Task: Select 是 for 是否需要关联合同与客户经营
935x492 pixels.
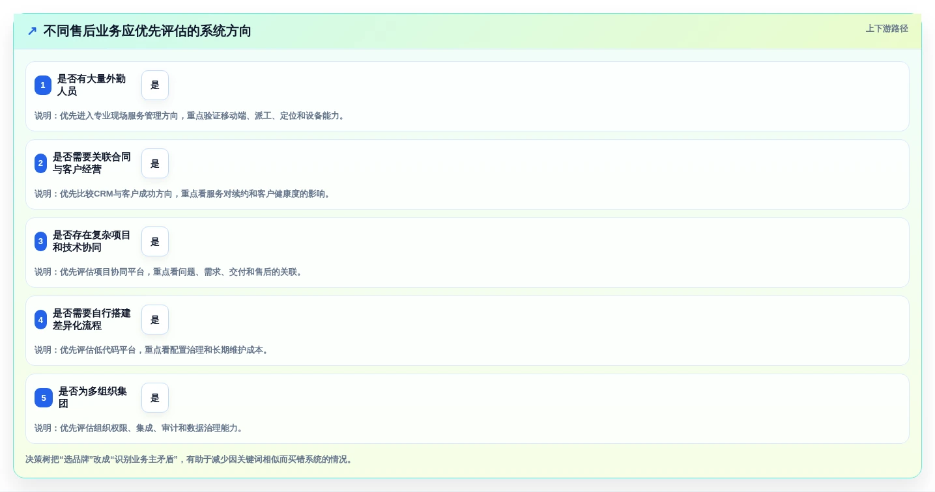Action: point(155,163)
